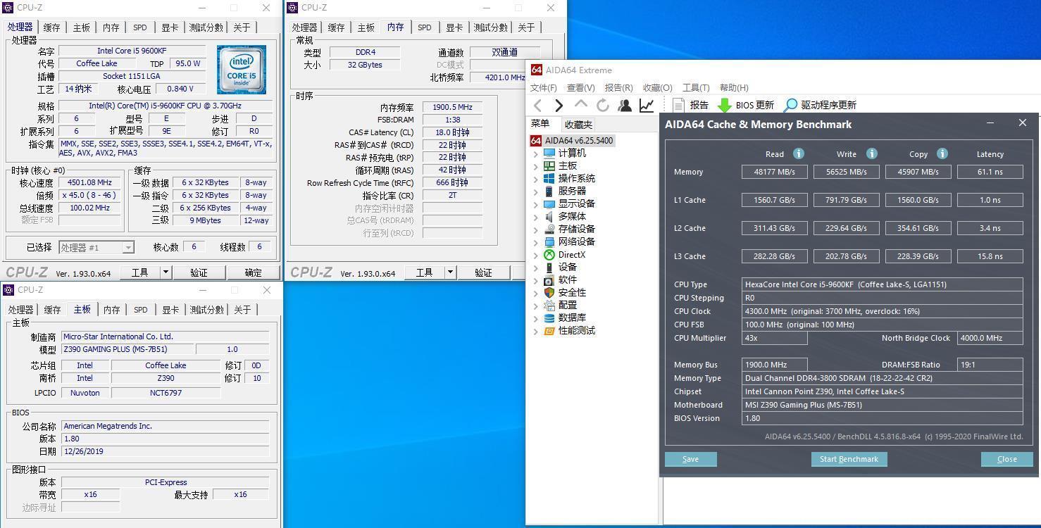Click the 驱动程序更新 magnifier button
This screenshot has height=528, width=1041.
coord(820,105)
